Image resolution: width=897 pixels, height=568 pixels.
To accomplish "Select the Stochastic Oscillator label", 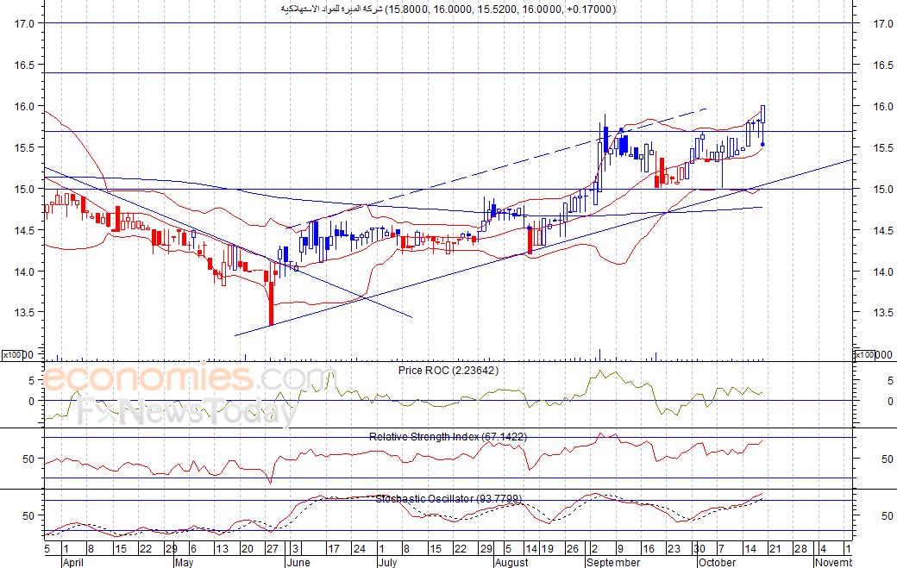I will tap(448, 499).
